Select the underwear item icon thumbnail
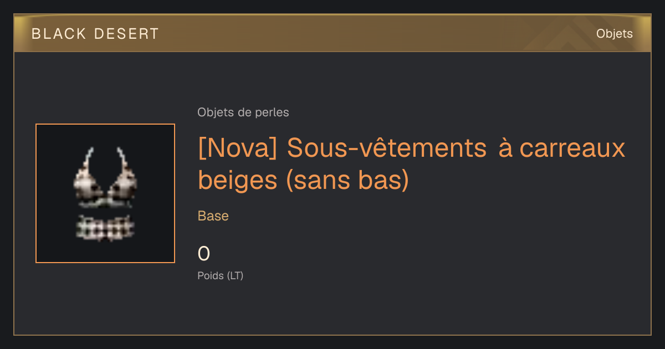Viewport: 665px width, 349px height. coord(105,193)
